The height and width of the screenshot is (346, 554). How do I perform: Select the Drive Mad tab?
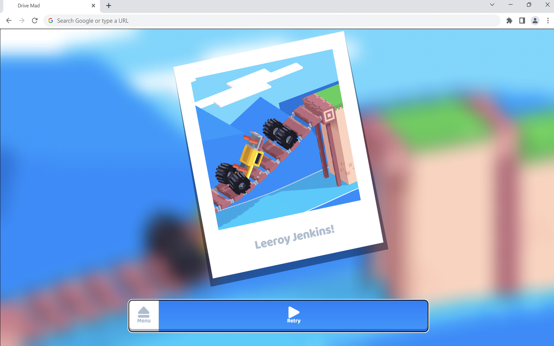click(48, 6)
